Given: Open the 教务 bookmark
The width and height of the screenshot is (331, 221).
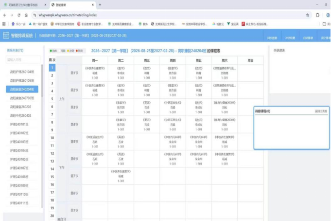Looking at the screenshot, I should click(143, 24).
